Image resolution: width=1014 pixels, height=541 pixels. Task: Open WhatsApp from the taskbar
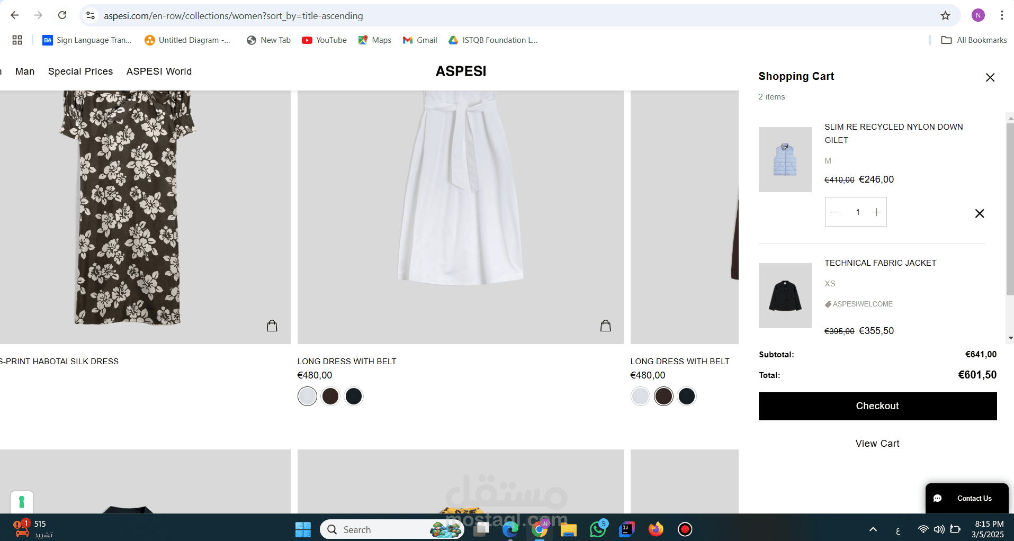(x=598, y=529)
